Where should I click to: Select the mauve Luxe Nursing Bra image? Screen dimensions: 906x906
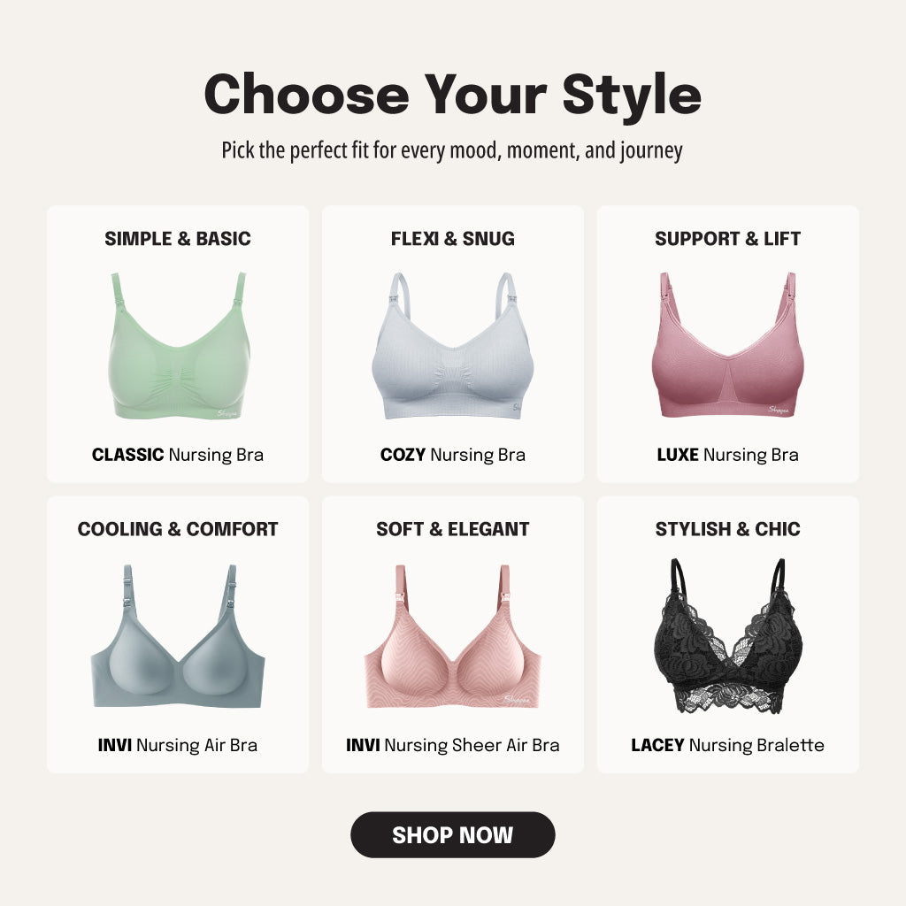pos(727,344)
